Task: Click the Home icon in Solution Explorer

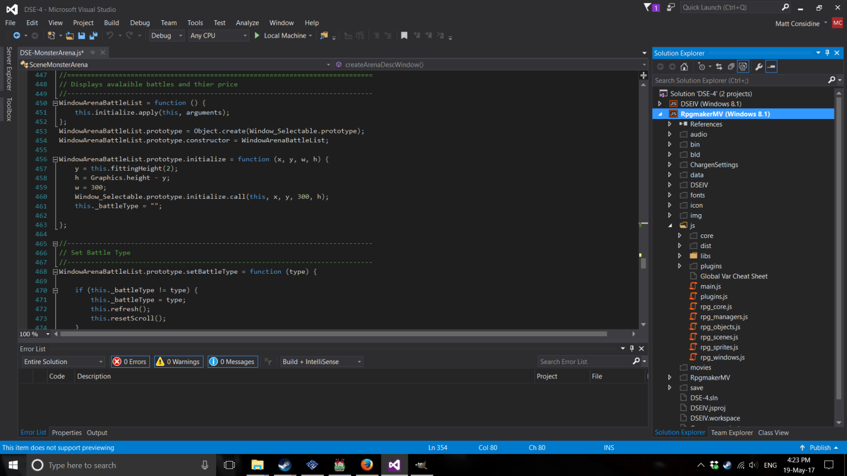Action: tap(685, 67)
